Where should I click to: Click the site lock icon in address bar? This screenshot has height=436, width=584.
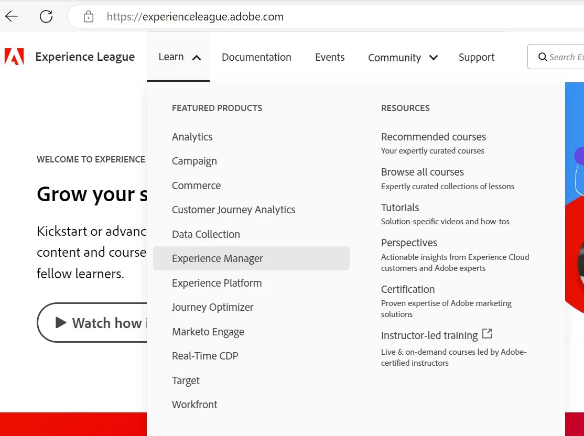89,16
